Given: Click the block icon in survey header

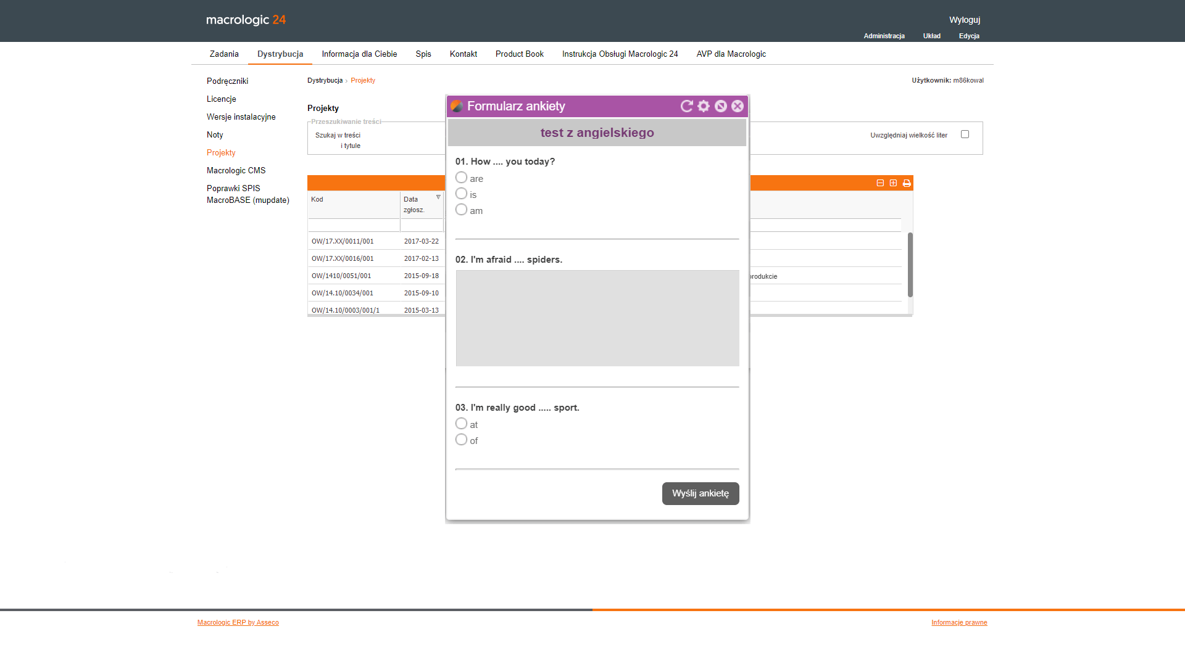Looking at the screenshot, I should click(x=720, y=106).
